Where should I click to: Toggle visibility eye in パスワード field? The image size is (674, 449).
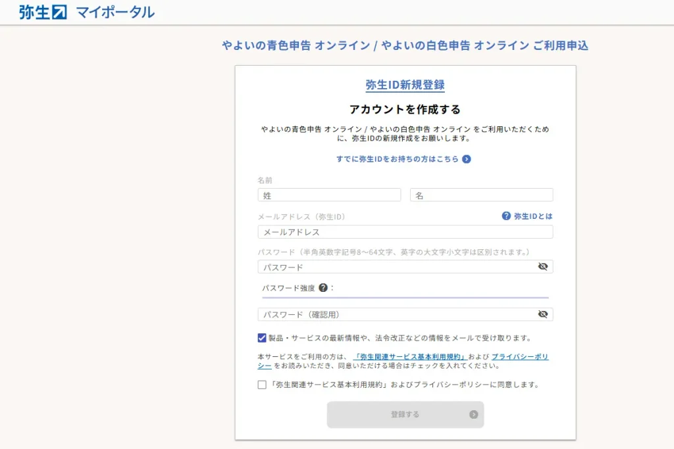(543, 266)
